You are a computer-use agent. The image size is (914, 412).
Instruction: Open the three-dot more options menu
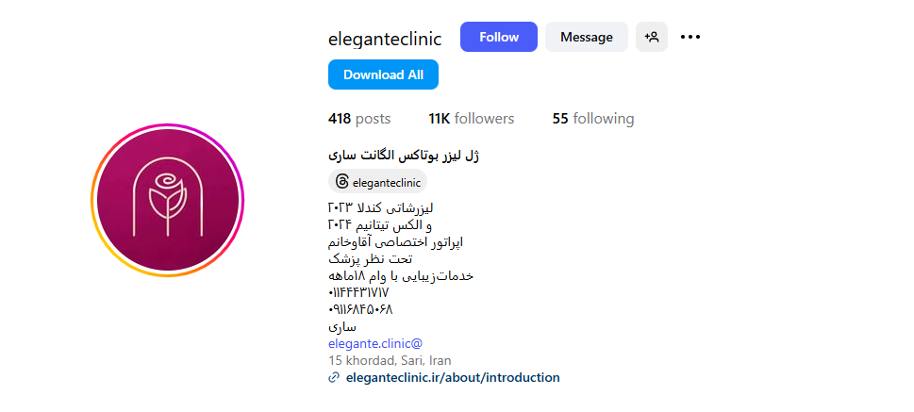tap(690, 37)
